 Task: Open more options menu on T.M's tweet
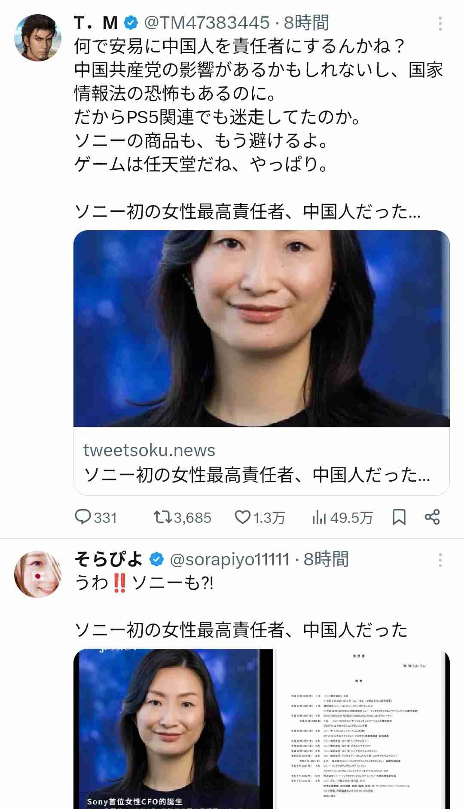coord(440,24)
